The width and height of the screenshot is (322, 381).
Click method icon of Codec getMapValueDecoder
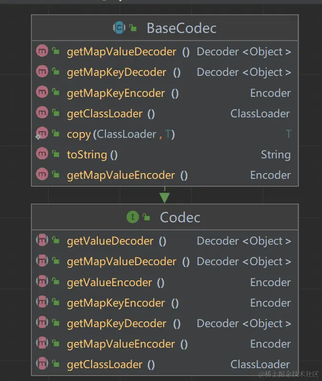click(x=42, y=261)
